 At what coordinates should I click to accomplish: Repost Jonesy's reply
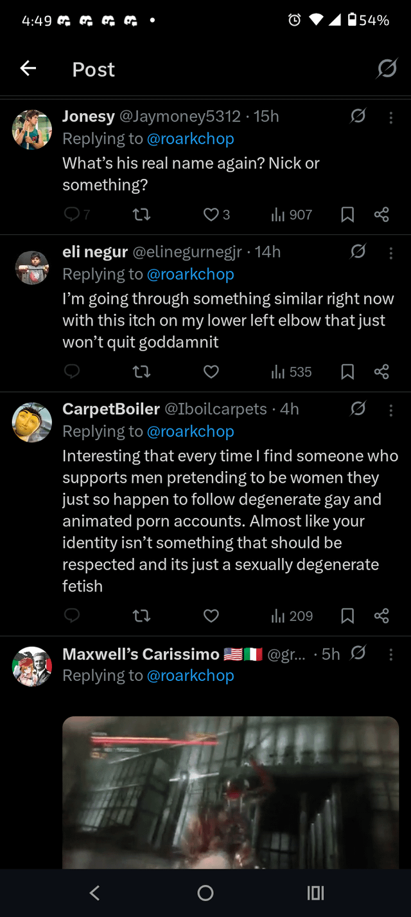click(141, 214)
